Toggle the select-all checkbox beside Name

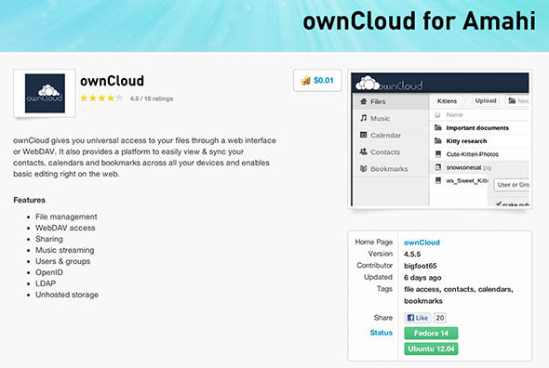pyautogui.click(x=437, y=114)
